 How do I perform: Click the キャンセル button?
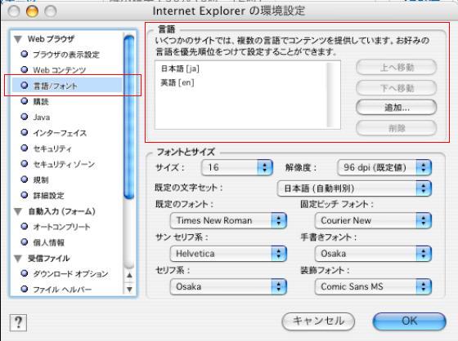(318, 321)
